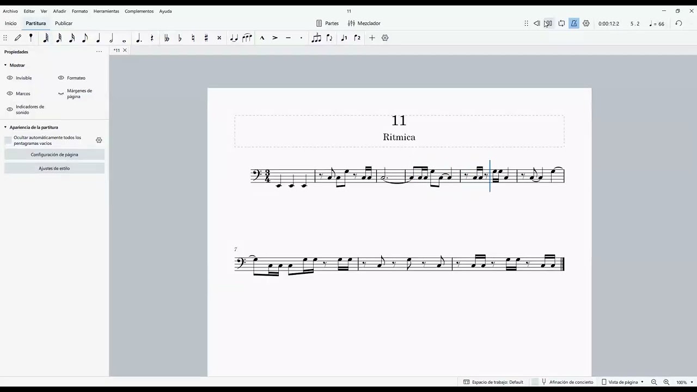Viewport: 697px width, 392px height.
Task: Toggle visibility of Marcos
Action: click(x=9, y=94)
